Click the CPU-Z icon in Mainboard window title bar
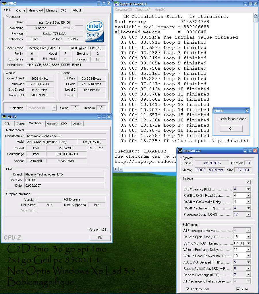Viewport: 259px width, 294px height. click(4, 117)
